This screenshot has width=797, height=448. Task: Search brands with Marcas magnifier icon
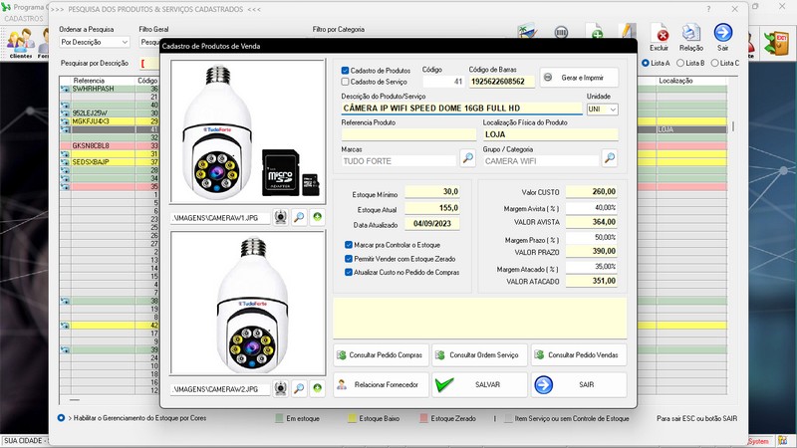[x=467, y=158]
